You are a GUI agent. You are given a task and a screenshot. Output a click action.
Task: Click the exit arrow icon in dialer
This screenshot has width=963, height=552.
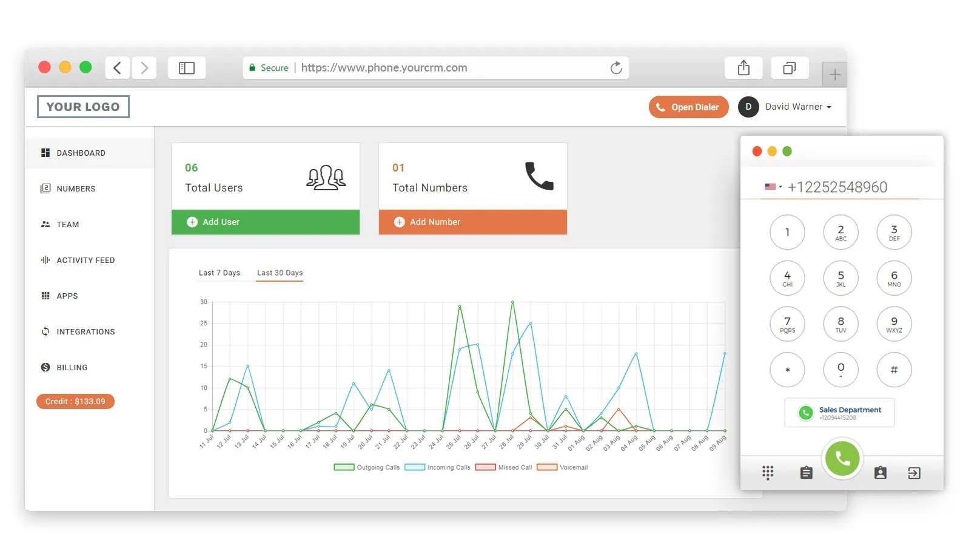pyautogui.click(x=914, y=473)
